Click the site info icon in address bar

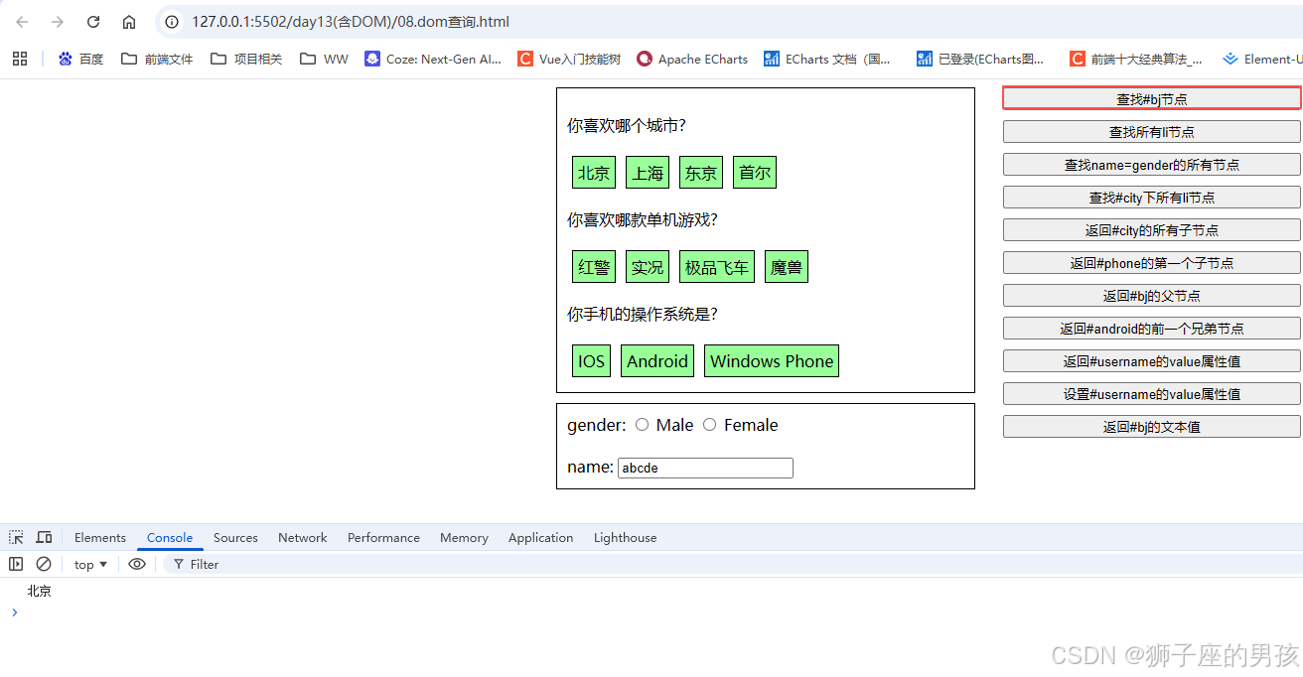pos(172,22)
